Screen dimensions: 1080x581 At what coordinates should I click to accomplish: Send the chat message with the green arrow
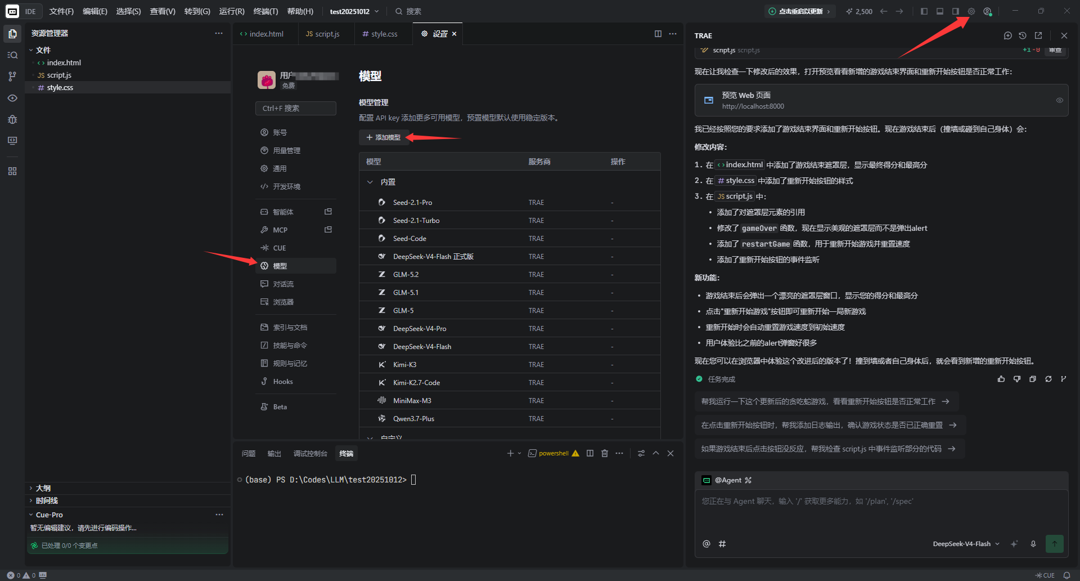point(1055,544)
